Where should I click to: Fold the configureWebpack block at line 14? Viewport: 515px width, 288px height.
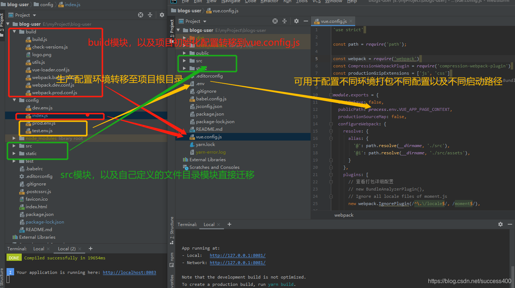tap(331, 124)
